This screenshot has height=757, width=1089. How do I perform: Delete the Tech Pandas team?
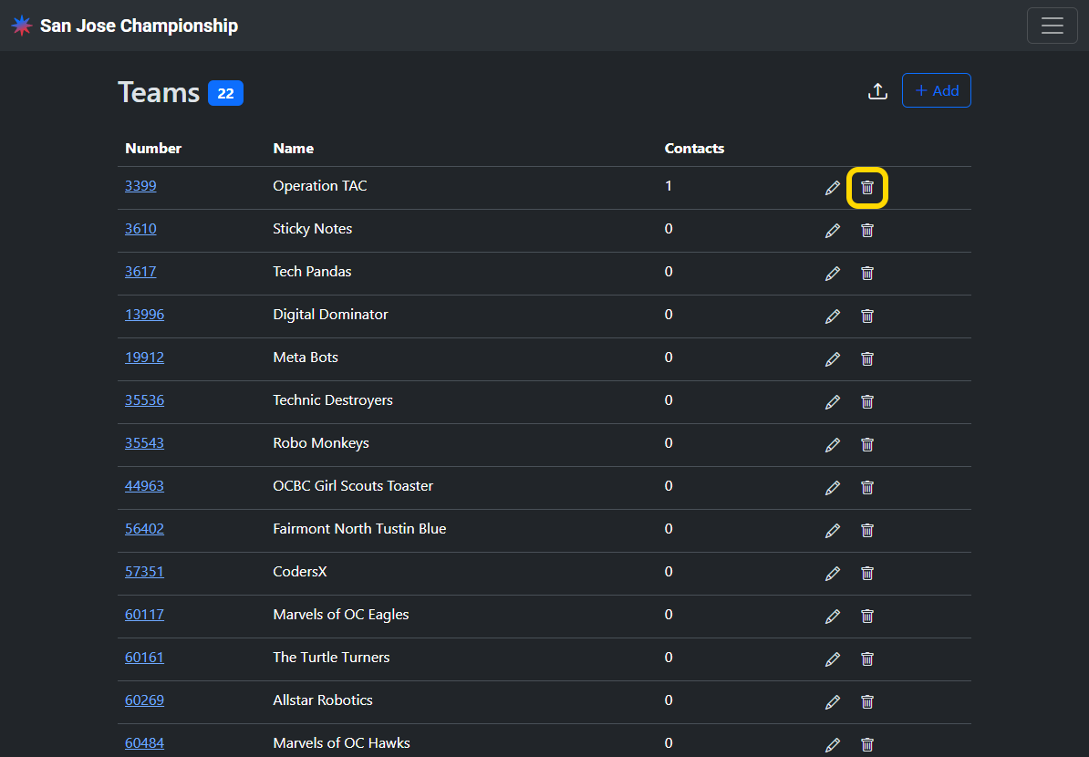point(867,274)
